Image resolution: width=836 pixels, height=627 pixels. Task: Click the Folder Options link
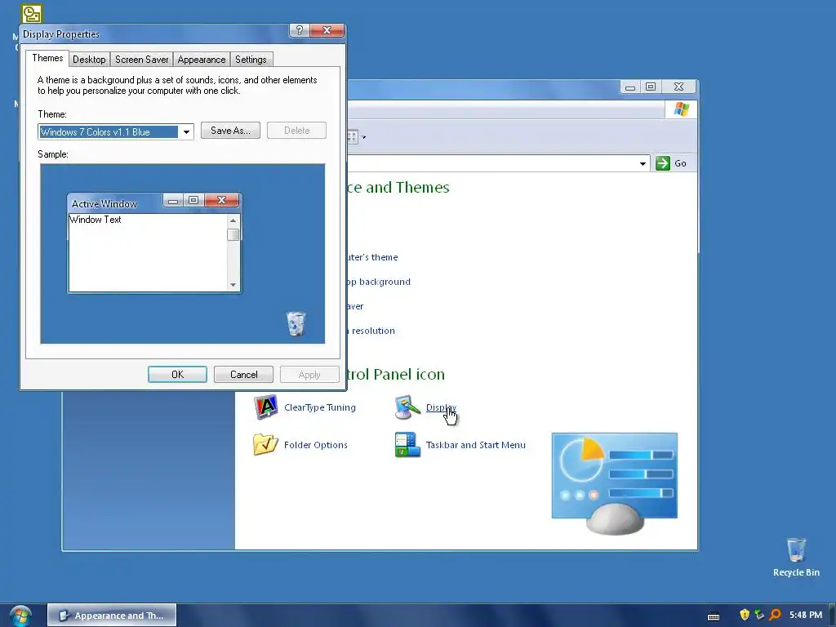tap(316, 445)
